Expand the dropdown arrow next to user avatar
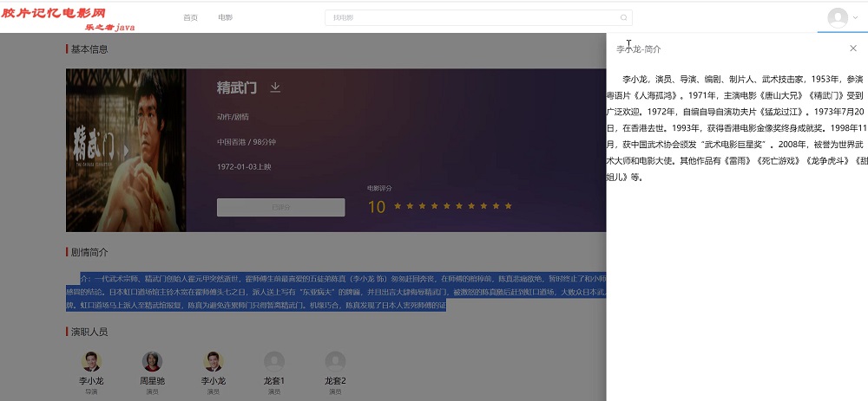The image size is (868, 401). click(x=855, y=17)
